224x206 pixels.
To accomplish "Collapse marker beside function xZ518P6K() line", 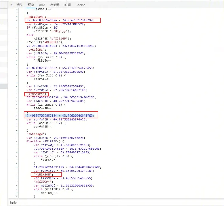I will [17, 141].
